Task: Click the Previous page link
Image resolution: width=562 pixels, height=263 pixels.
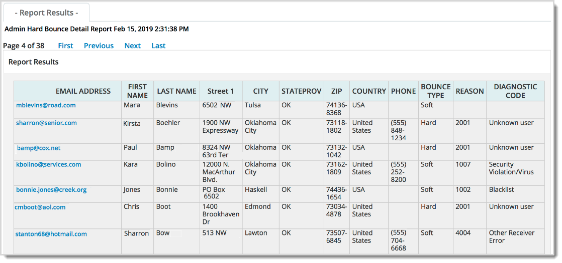Action: [99, 46]
